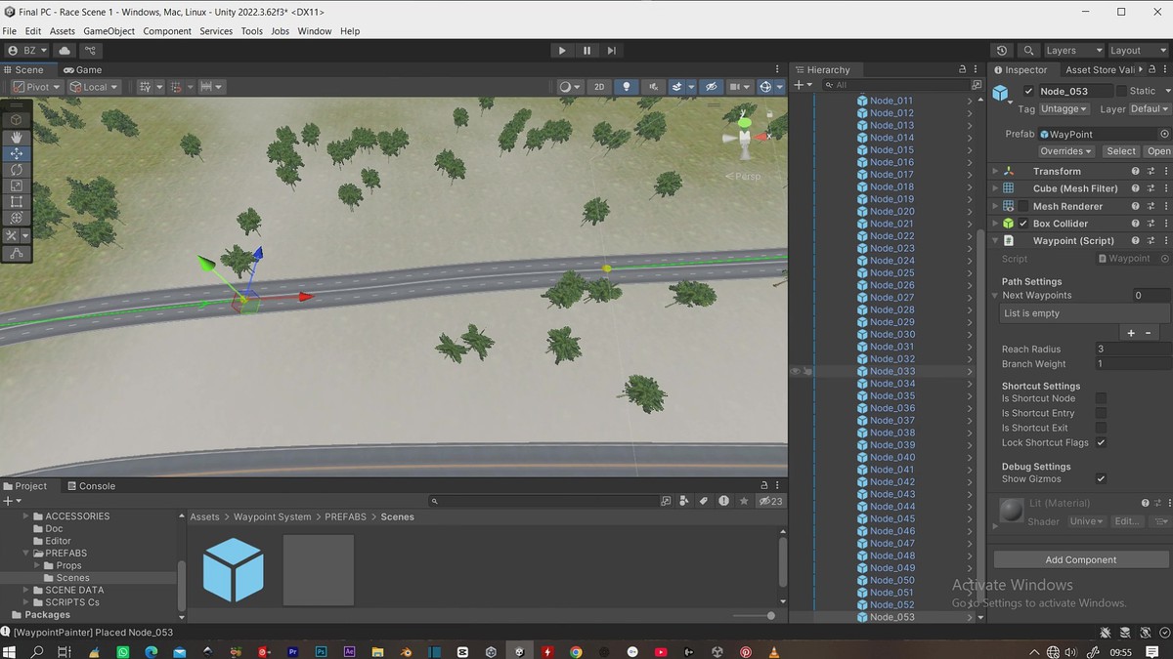The height and width of the screenshot is (659, 1173).
Task: Open Unity Version Control icon
Action: (90, 51)
